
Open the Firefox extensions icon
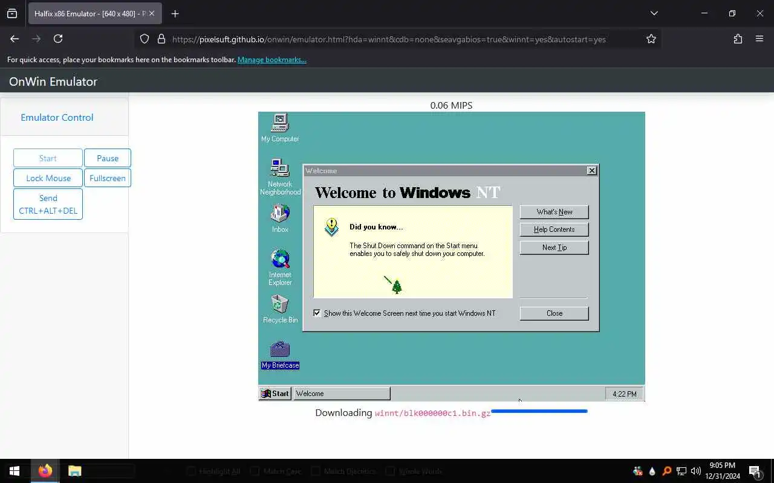click(738, 39)
